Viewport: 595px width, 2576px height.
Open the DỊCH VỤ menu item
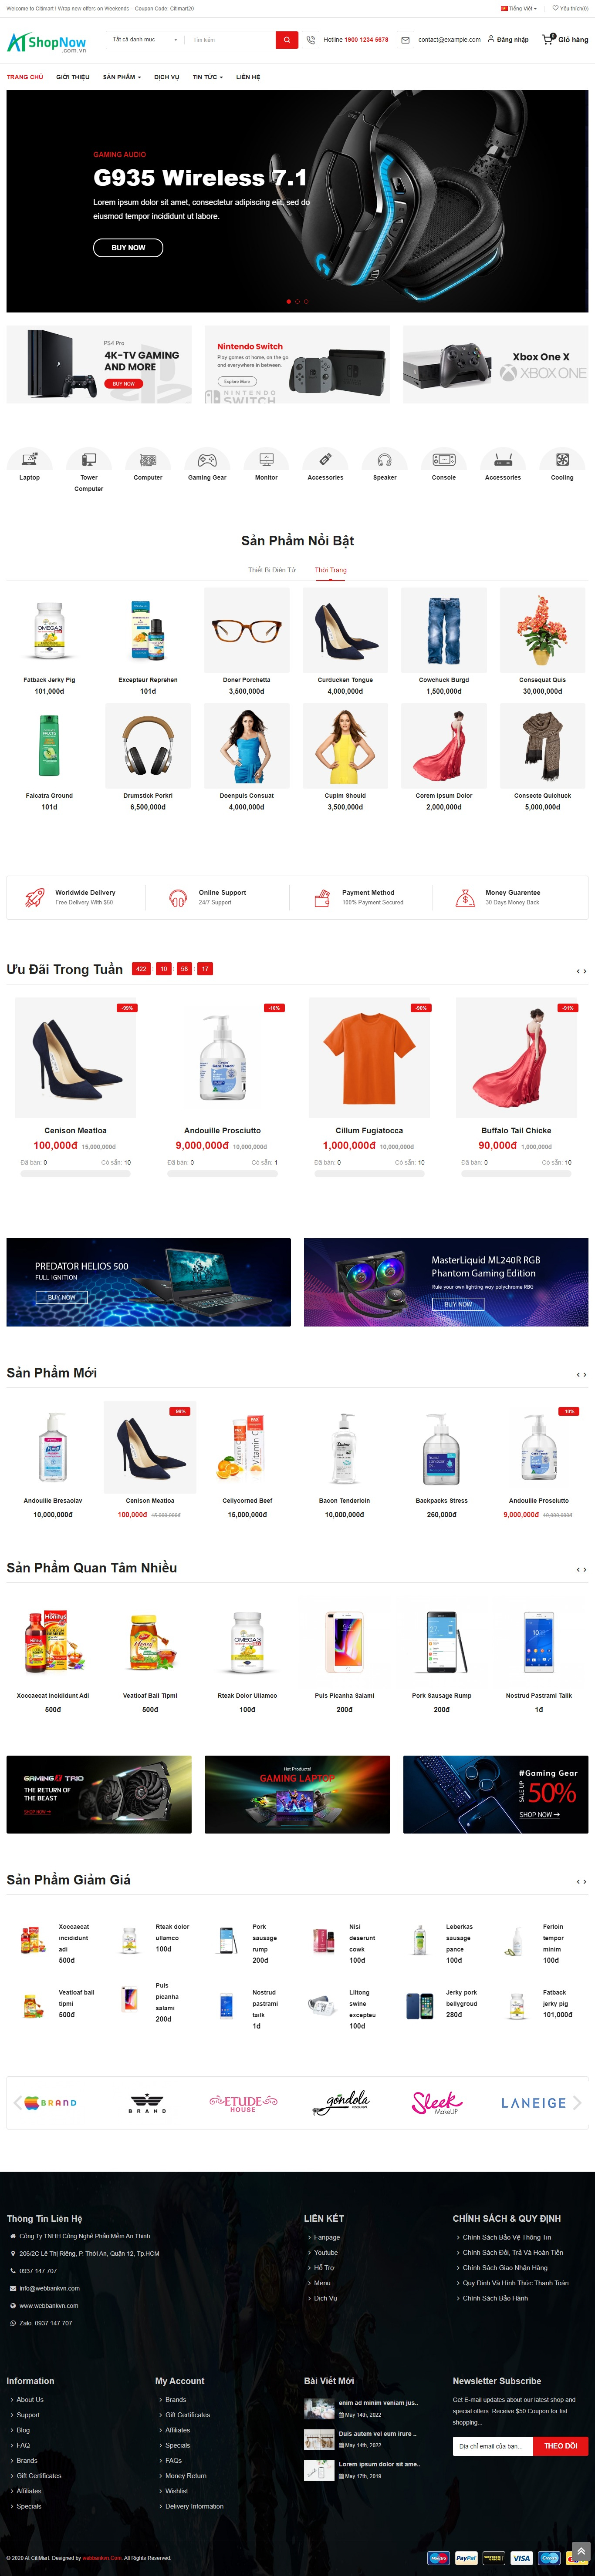click(x=166, y=77)
